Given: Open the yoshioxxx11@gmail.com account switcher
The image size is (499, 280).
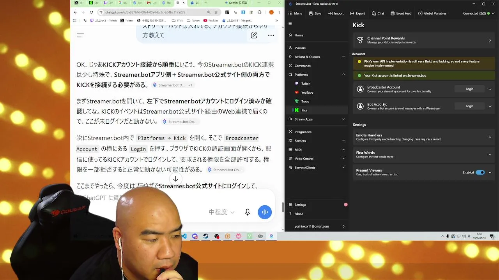Looking at the screenshot, I should (317, 226).
